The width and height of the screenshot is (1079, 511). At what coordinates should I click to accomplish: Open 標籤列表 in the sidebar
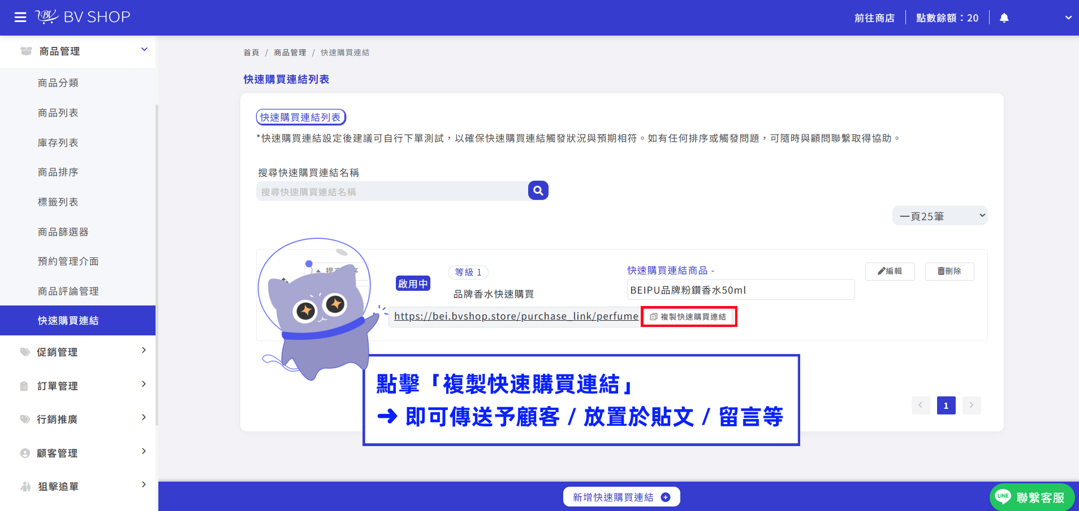pos(58,202)
